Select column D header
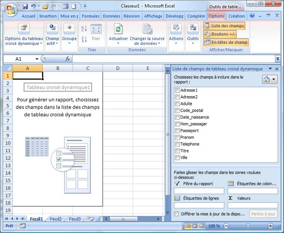Screen dimensions: 284x233 click(118, 68)
